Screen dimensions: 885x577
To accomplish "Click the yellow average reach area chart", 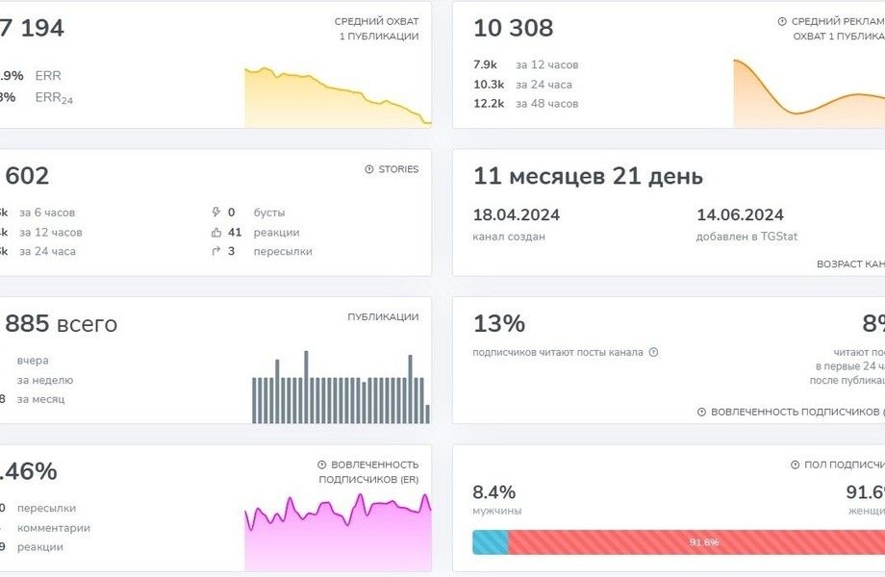I will [x=338, y=97].
